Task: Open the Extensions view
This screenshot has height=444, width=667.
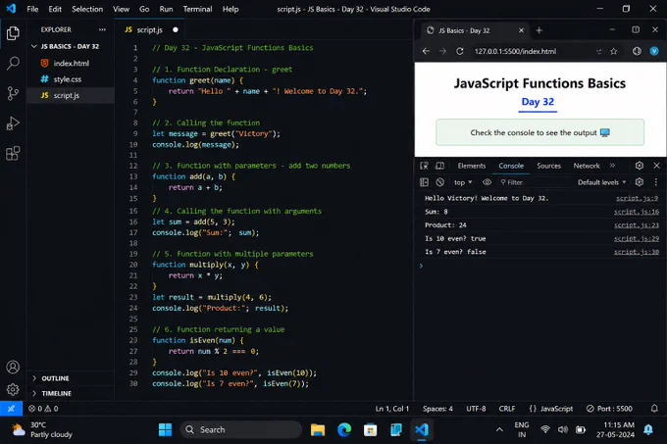Action: pyautogui.click(x=13, y=153)
